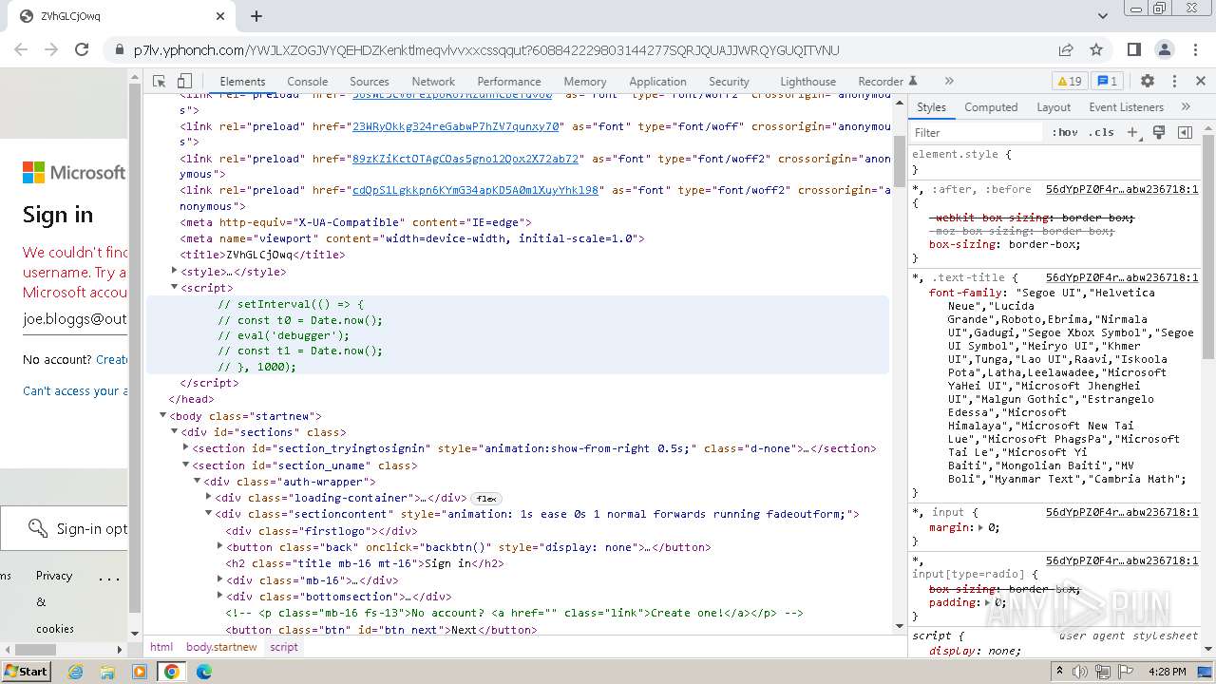This screenshot has height=684, width=1216.
Task: Show more Styles sidebar tabs chevron
Action: click(1186, 107)
